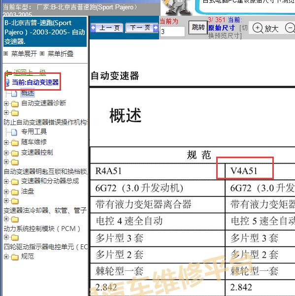
Task: Go to previous page with 上一页 button
Action: 107,28
